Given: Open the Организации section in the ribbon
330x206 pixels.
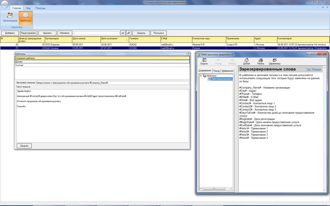Looking at the screenshot, I should pyautogui.click(x=10, y=18).
